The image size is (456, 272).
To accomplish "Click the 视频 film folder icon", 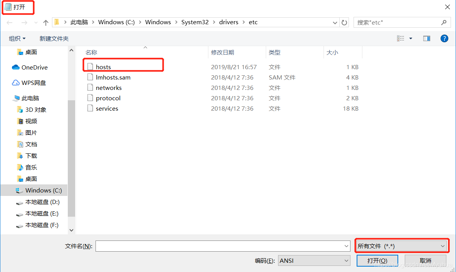I will click(x=20, y=121).
